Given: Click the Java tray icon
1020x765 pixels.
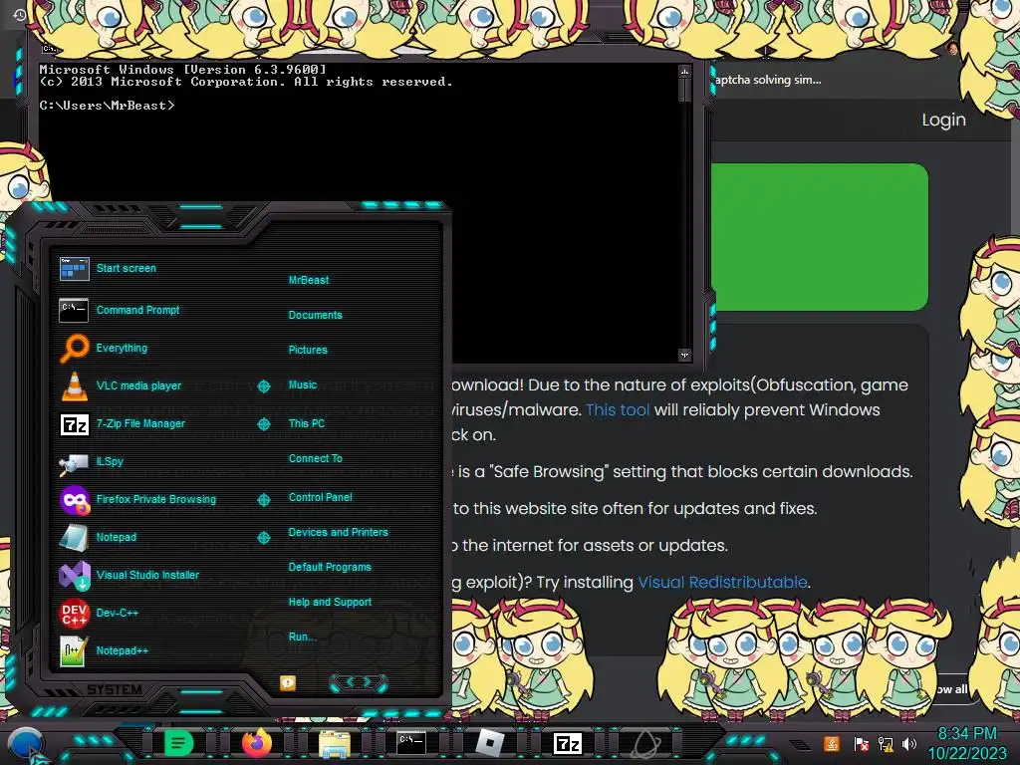Looking at the screenshot, I should pos(832,743).
